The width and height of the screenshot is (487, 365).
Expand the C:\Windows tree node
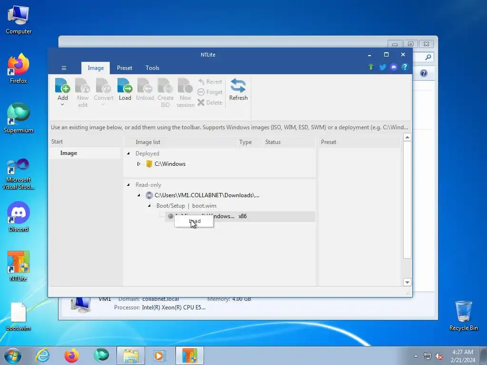point(138,164)
